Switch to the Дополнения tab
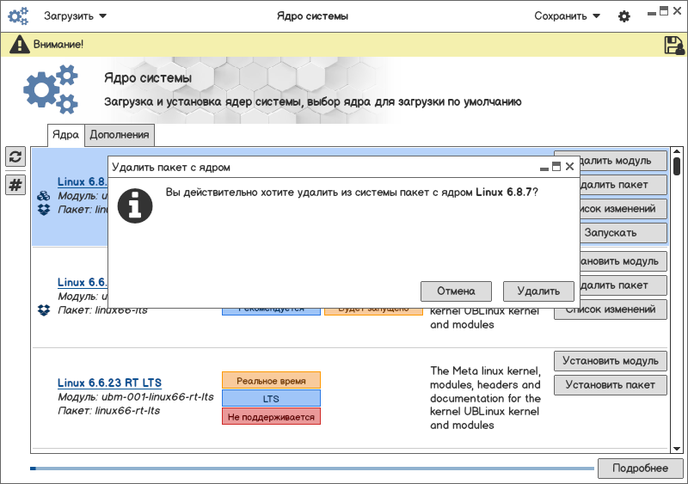 [x=120, y=135]
